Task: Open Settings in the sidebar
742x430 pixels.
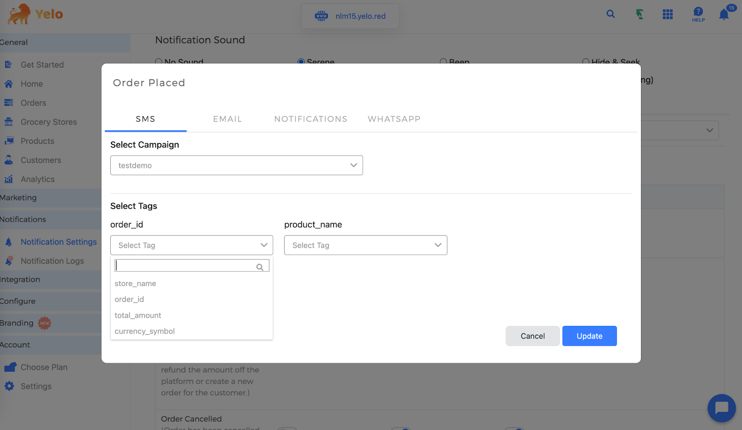Action: click(36, 386)
